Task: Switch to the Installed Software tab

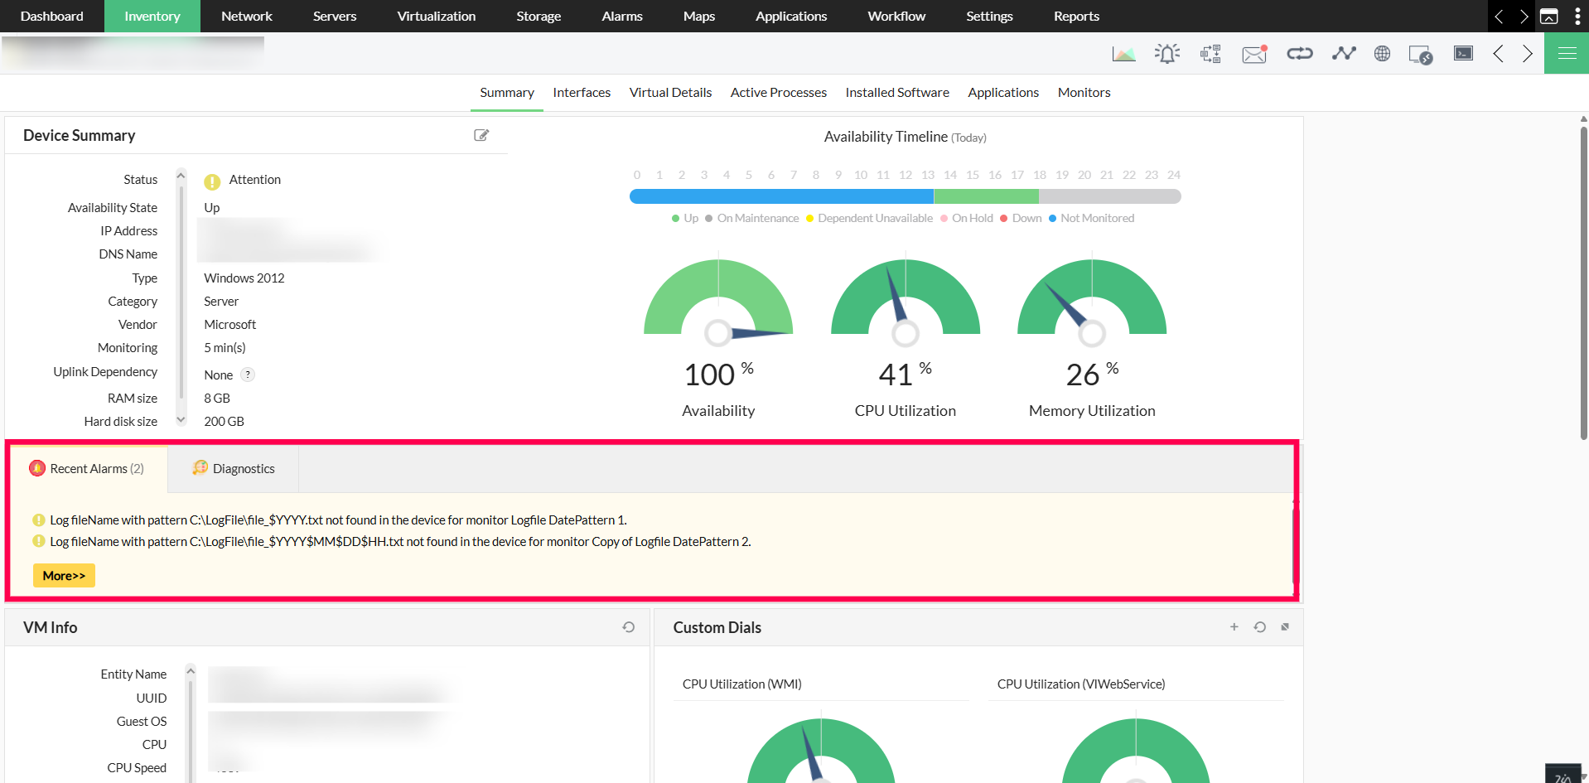Action: pyautogui.click(x=897, y=93)
